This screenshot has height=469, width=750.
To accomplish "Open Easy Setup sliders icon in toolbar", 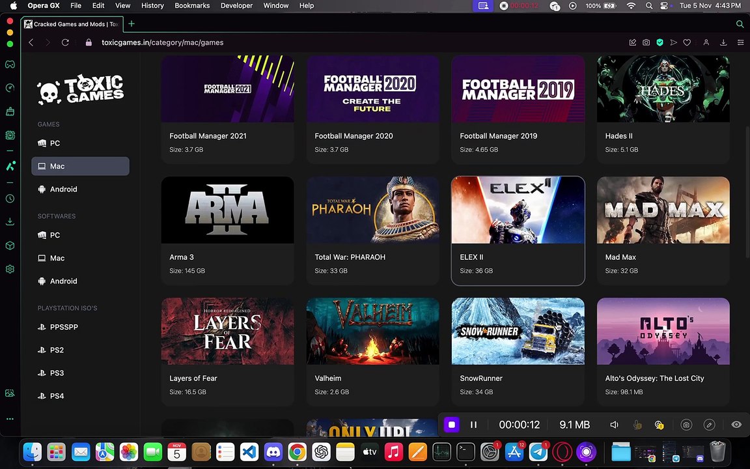I will click(740, 42).
